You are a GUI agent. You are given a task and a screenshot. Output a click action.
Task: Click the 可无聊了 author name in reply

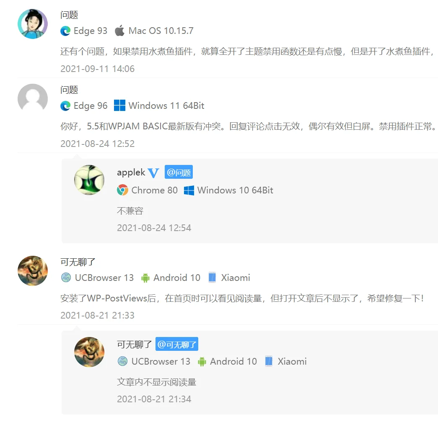pos(135,345)
